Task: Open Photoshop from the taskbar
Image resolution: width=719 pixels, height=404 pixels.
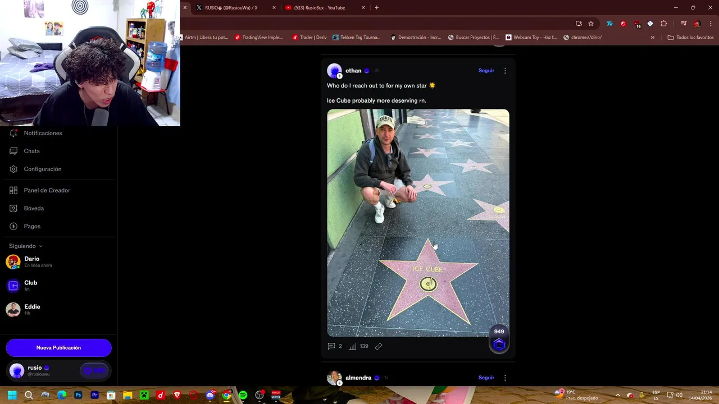Action: tap(78, 395)
